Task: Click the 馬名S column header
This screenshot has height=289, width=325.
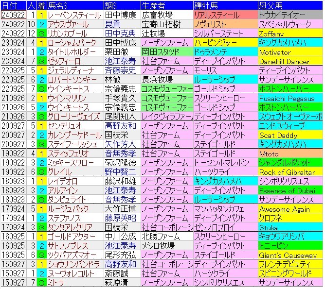Action: [x=75, y=5]
